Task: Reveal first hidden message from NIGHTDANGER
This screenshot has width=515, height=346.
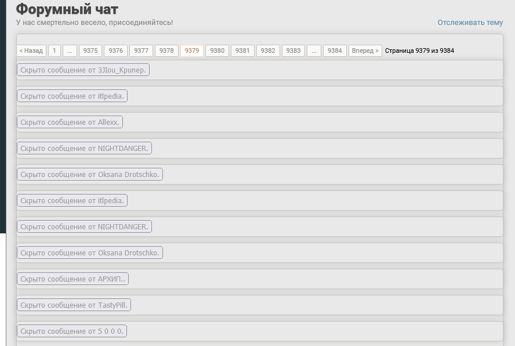Action: [85, 149]
